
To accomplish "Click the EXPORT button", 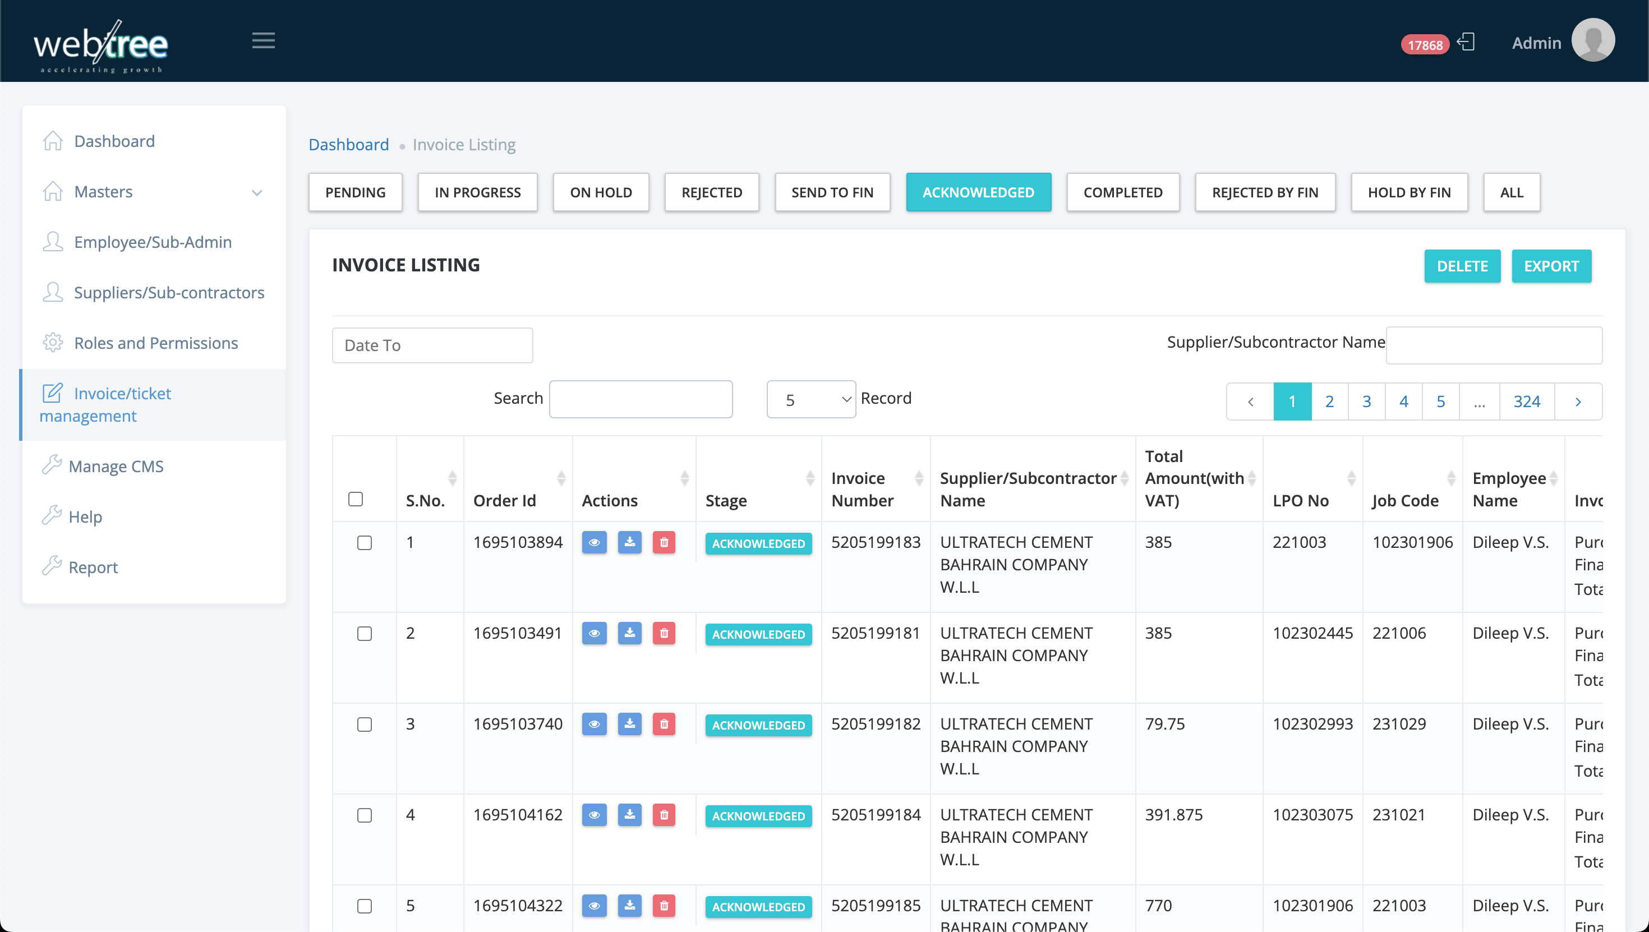I will 1551,266.
